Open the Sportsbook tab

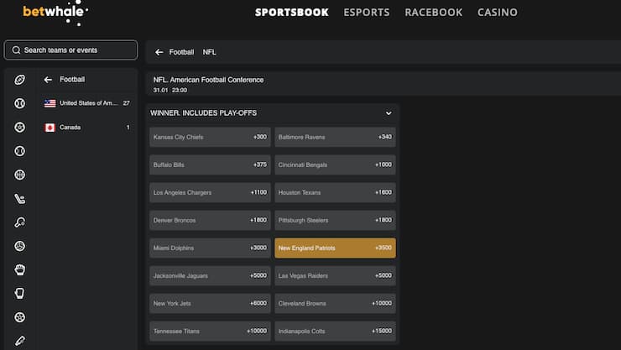[292, 13]
